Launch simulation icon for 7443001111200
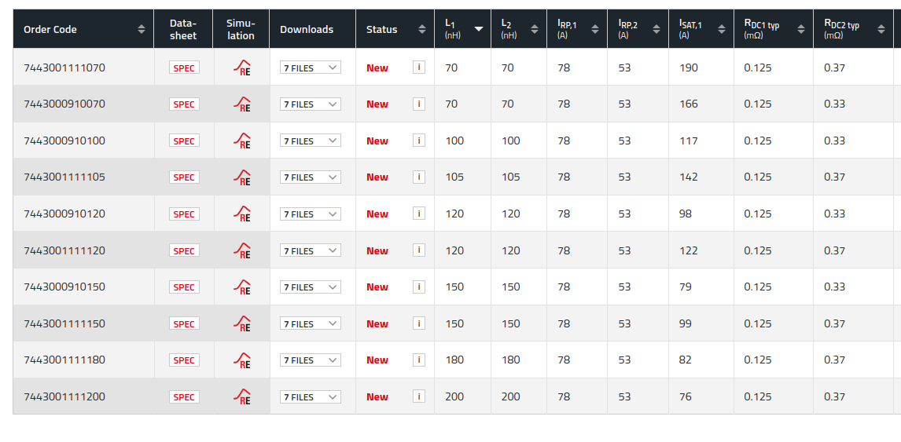The height and width of the screenshot is (442, 901). [x=242, y=396]
